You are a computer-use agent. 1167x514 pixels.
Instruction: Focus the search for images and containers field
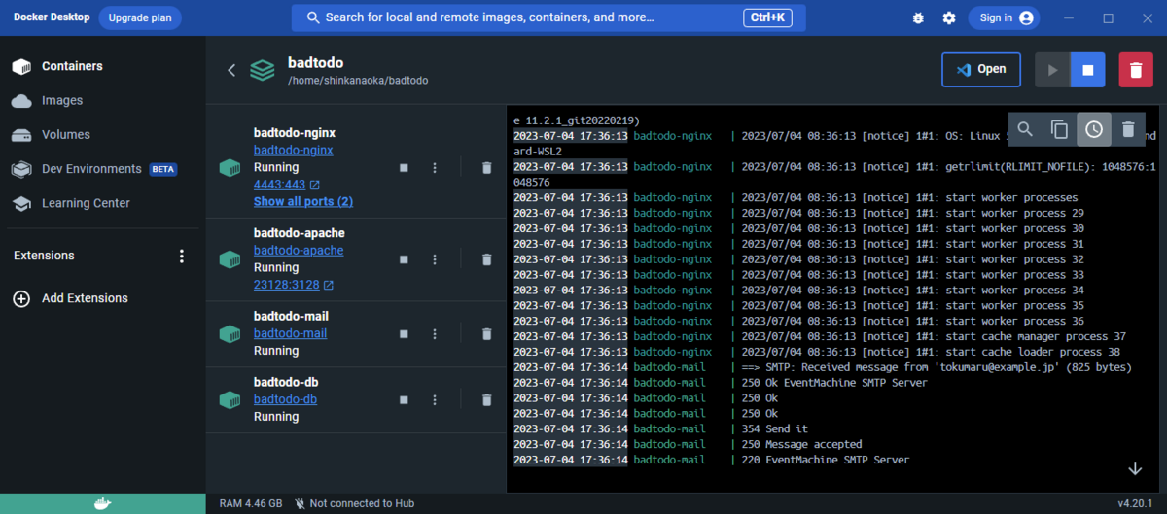548,17
